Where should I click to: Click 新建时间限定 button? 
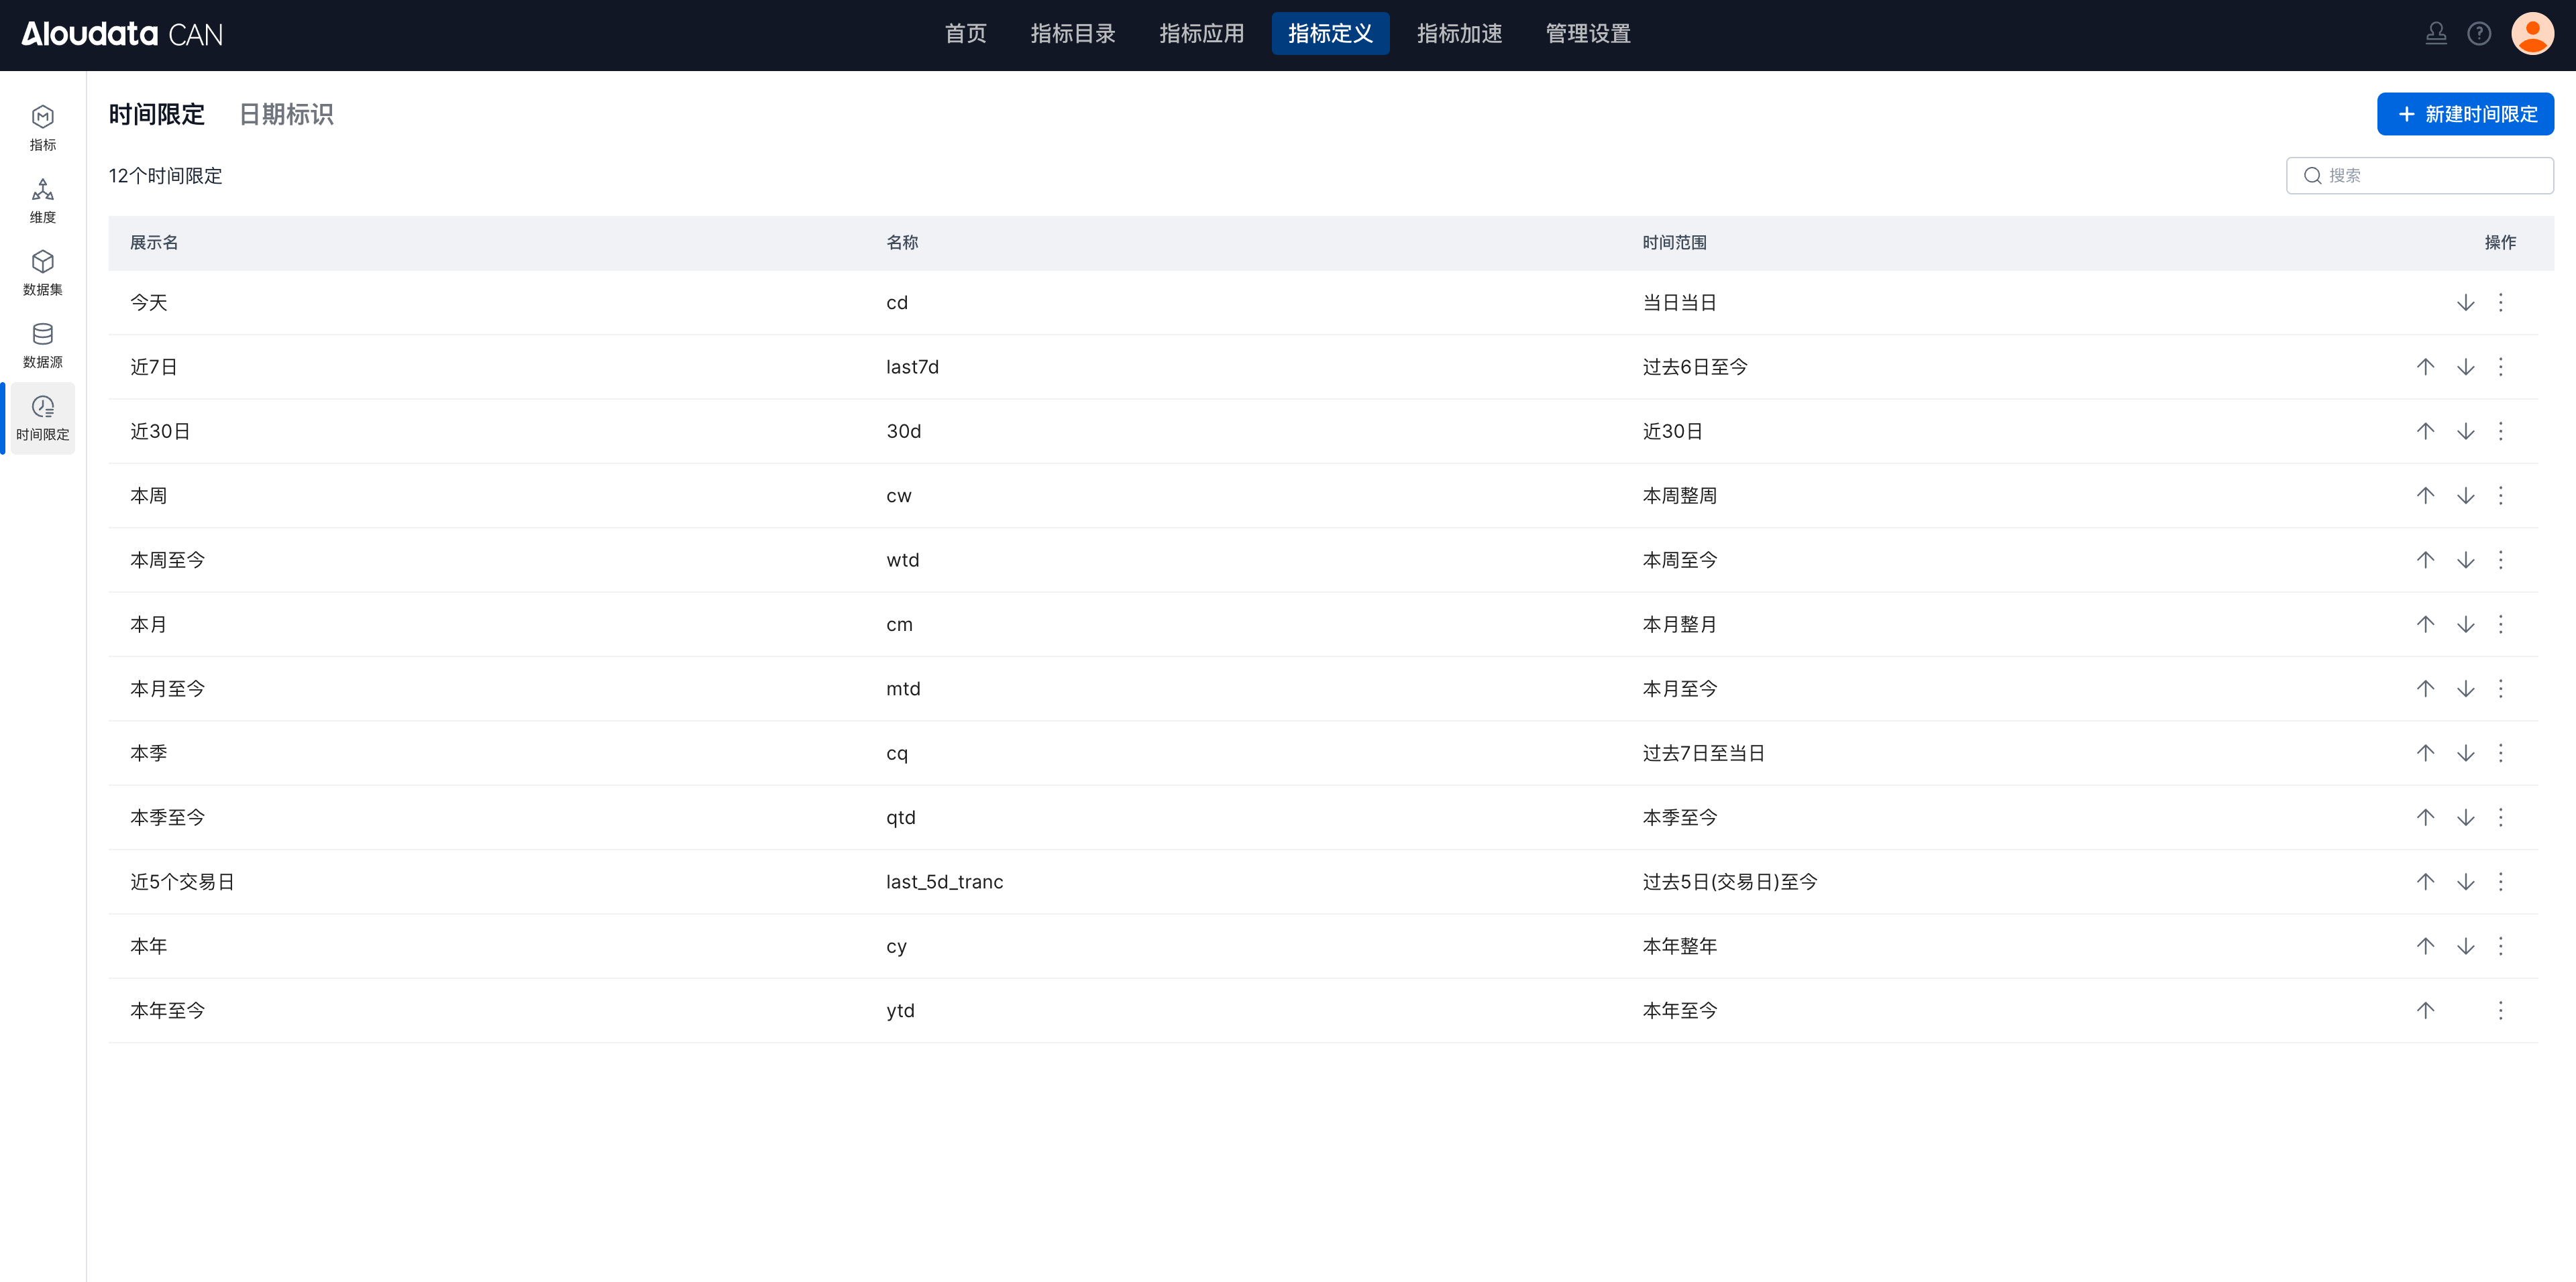[x=2464, y=114]
